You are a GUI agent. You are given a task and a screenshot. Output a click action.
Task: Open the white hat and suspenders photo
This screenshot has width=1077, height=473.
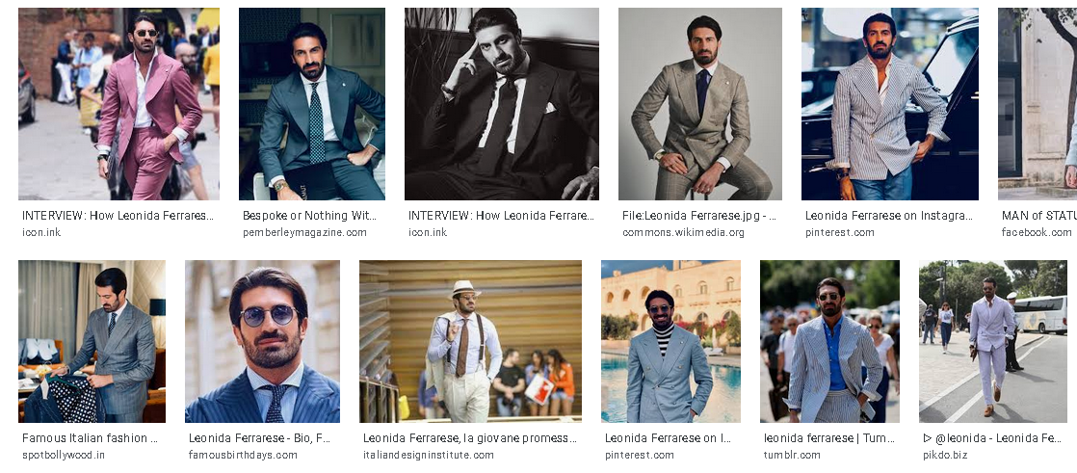coord(470,341)
